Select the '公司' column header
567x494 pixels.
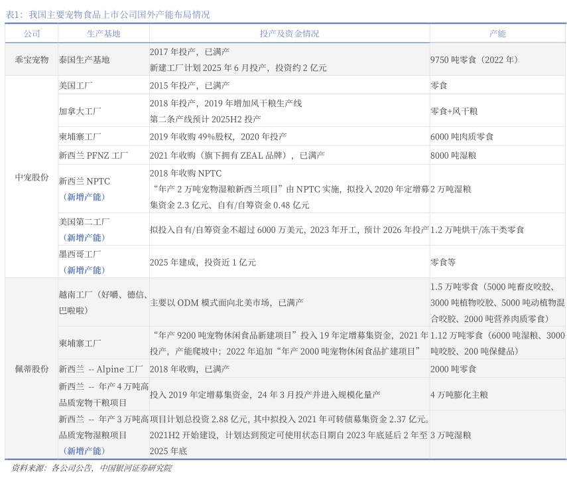click(x=31, y=33)
